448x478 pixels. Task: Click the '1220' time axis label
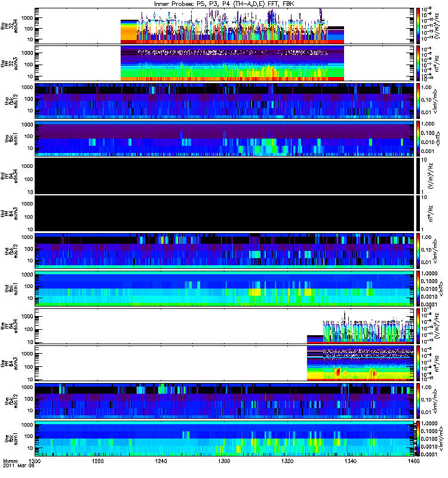[98, 461]
